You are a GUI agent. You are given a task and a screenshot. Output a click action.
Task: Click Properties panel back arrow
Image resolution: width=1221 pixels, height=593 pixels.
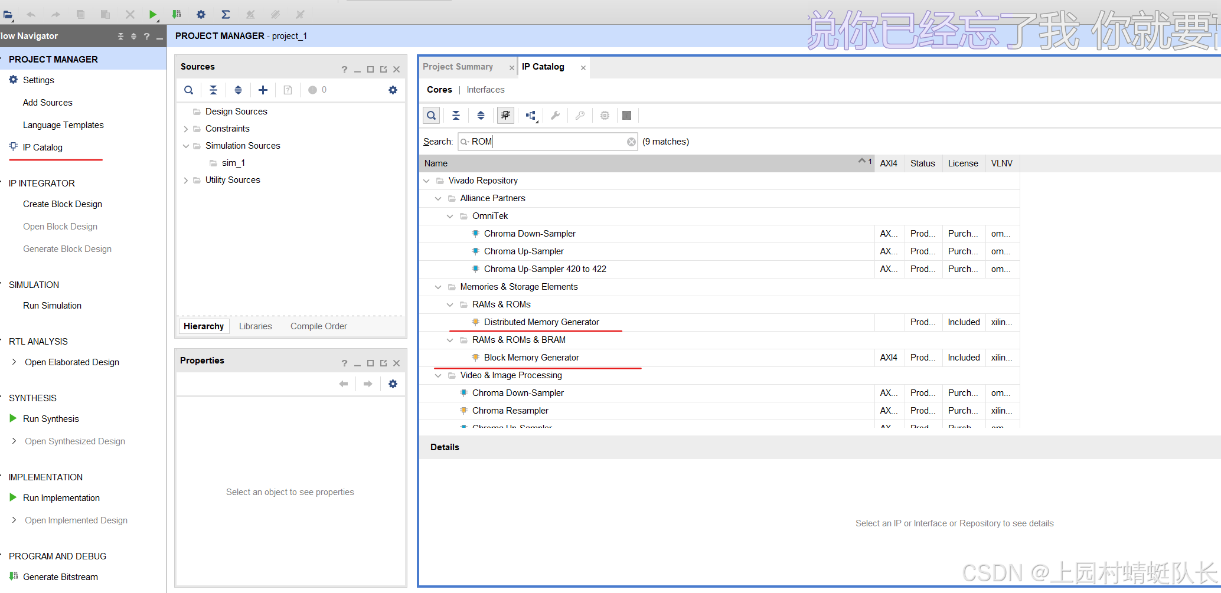point(344,384)
